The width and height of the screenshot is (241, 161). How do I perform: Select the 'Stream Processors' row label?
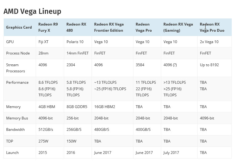[15, 68]
